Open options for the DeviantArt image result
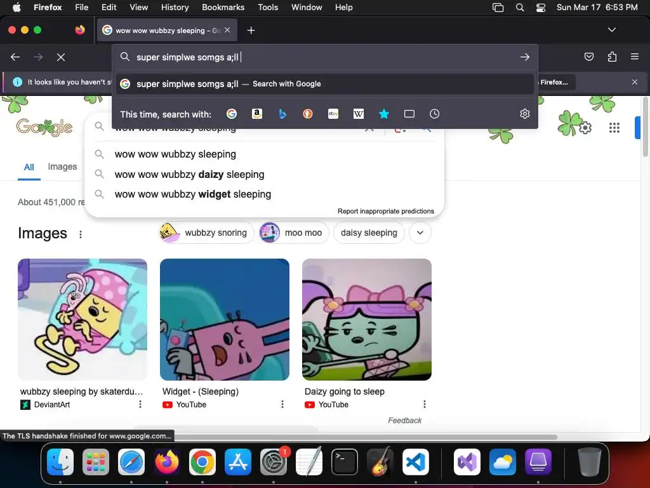Viewport: 650px width, 488px height. 140,404
